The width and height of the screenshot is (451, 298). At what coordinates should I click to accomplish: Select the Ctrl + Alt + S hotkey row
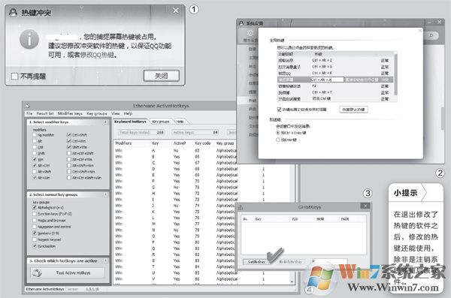335,67
